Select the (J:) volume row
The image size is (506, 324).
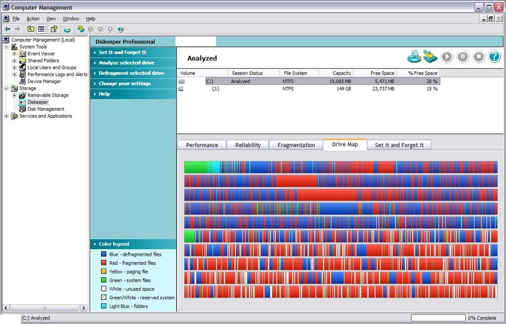click(309, 89)
